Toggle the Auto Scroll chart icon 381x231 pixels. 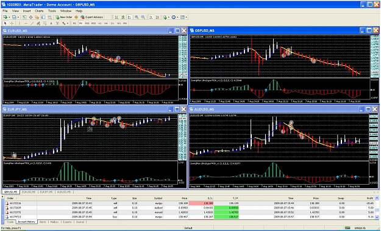tap(151, 17)
